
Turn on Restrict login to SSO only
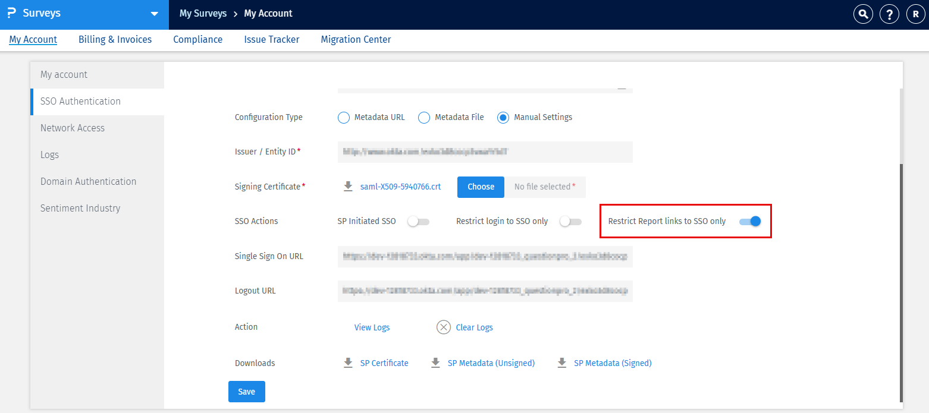(x=570, y=220)
